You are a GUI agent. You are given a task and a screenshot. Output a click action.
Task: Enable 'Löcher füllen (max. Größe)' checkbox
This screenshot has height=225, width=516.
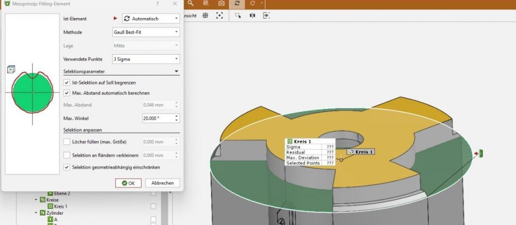click(67, 142)
